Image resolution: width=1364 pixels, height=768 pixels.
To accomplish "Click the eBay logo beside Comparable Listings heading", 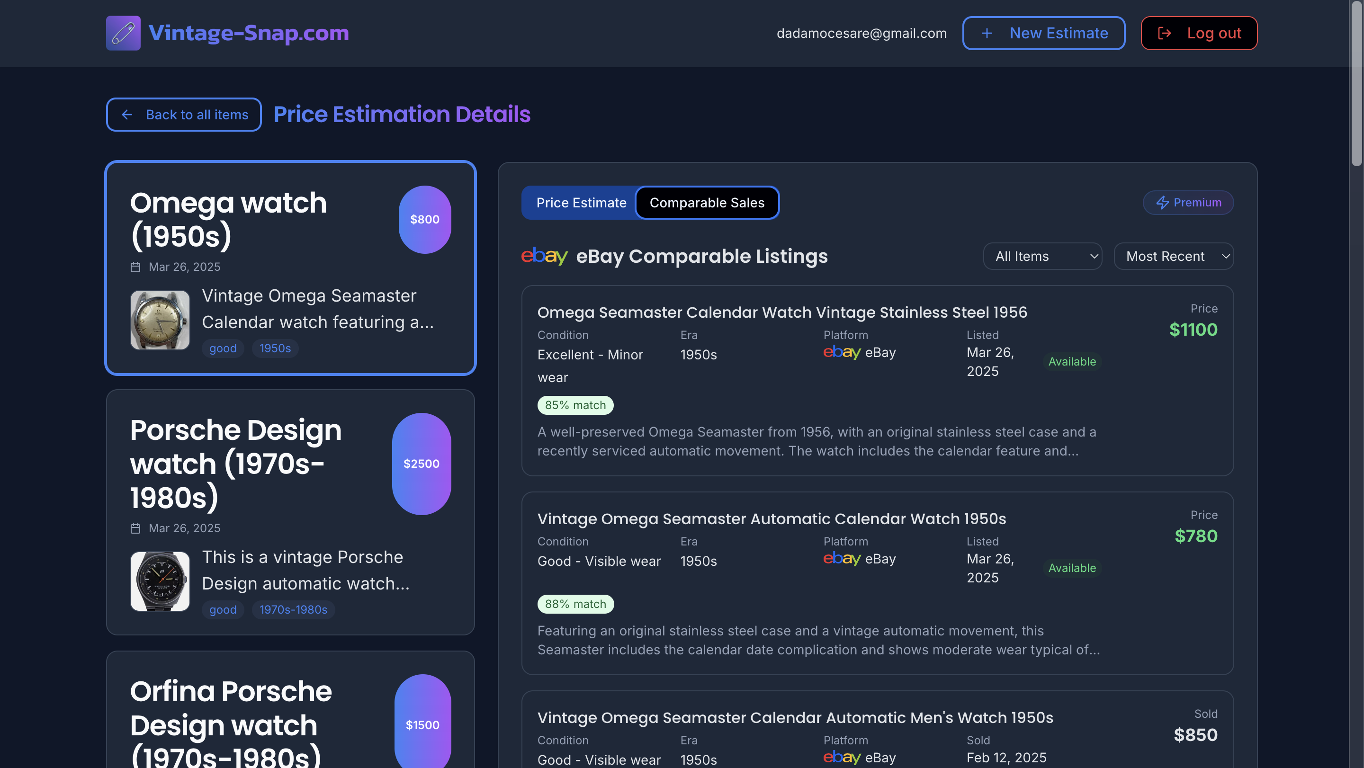I will click(x=544, y=256).
